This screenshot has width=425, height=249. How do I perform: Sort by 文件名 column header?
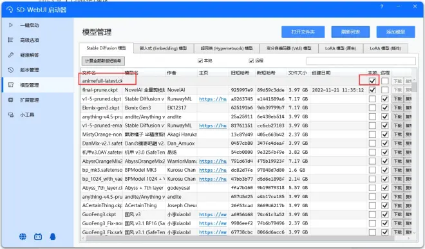(x=101, y=73)
